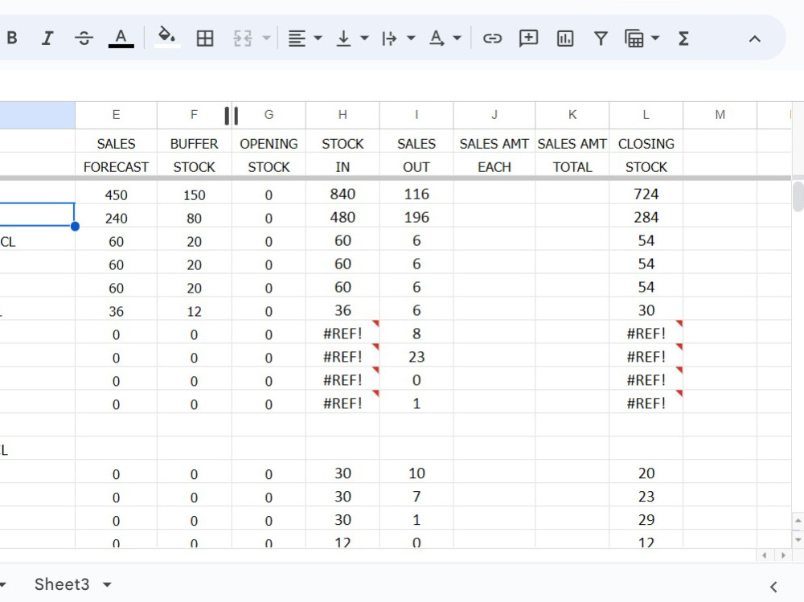Click the OPENING STOCK header cell
This screenshot has width=804, height=602.
point(269,155)
